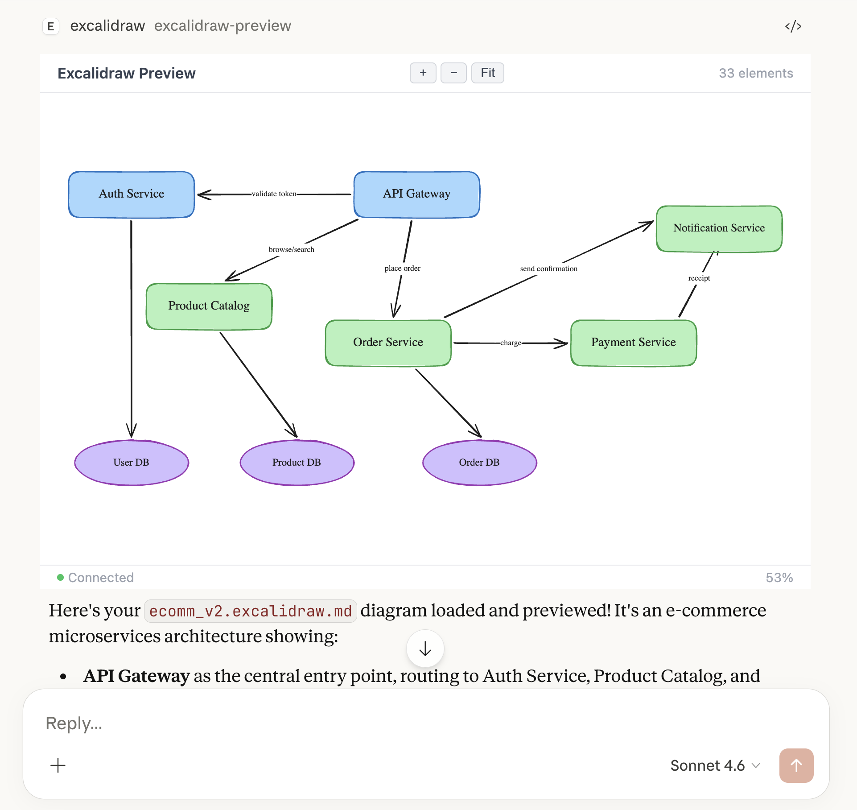Viewport: 857px width, 810px height.
Task: Open the add attachment plus icon
Action: point(58,765)
